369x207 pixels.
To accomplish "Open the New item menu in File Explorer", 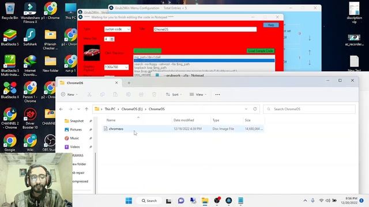I will [x=69, y=94].
